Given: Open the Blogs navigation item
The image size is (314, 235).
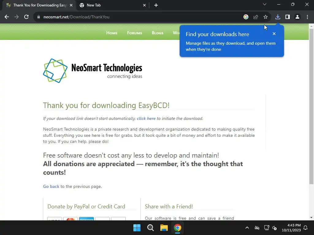Looking at the screenshot, I should pyautogui.click(x=158, y=33).
